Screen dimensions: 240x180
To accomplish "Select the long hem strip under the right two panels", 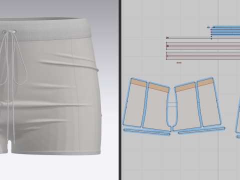I will click(x=202, y=130).
